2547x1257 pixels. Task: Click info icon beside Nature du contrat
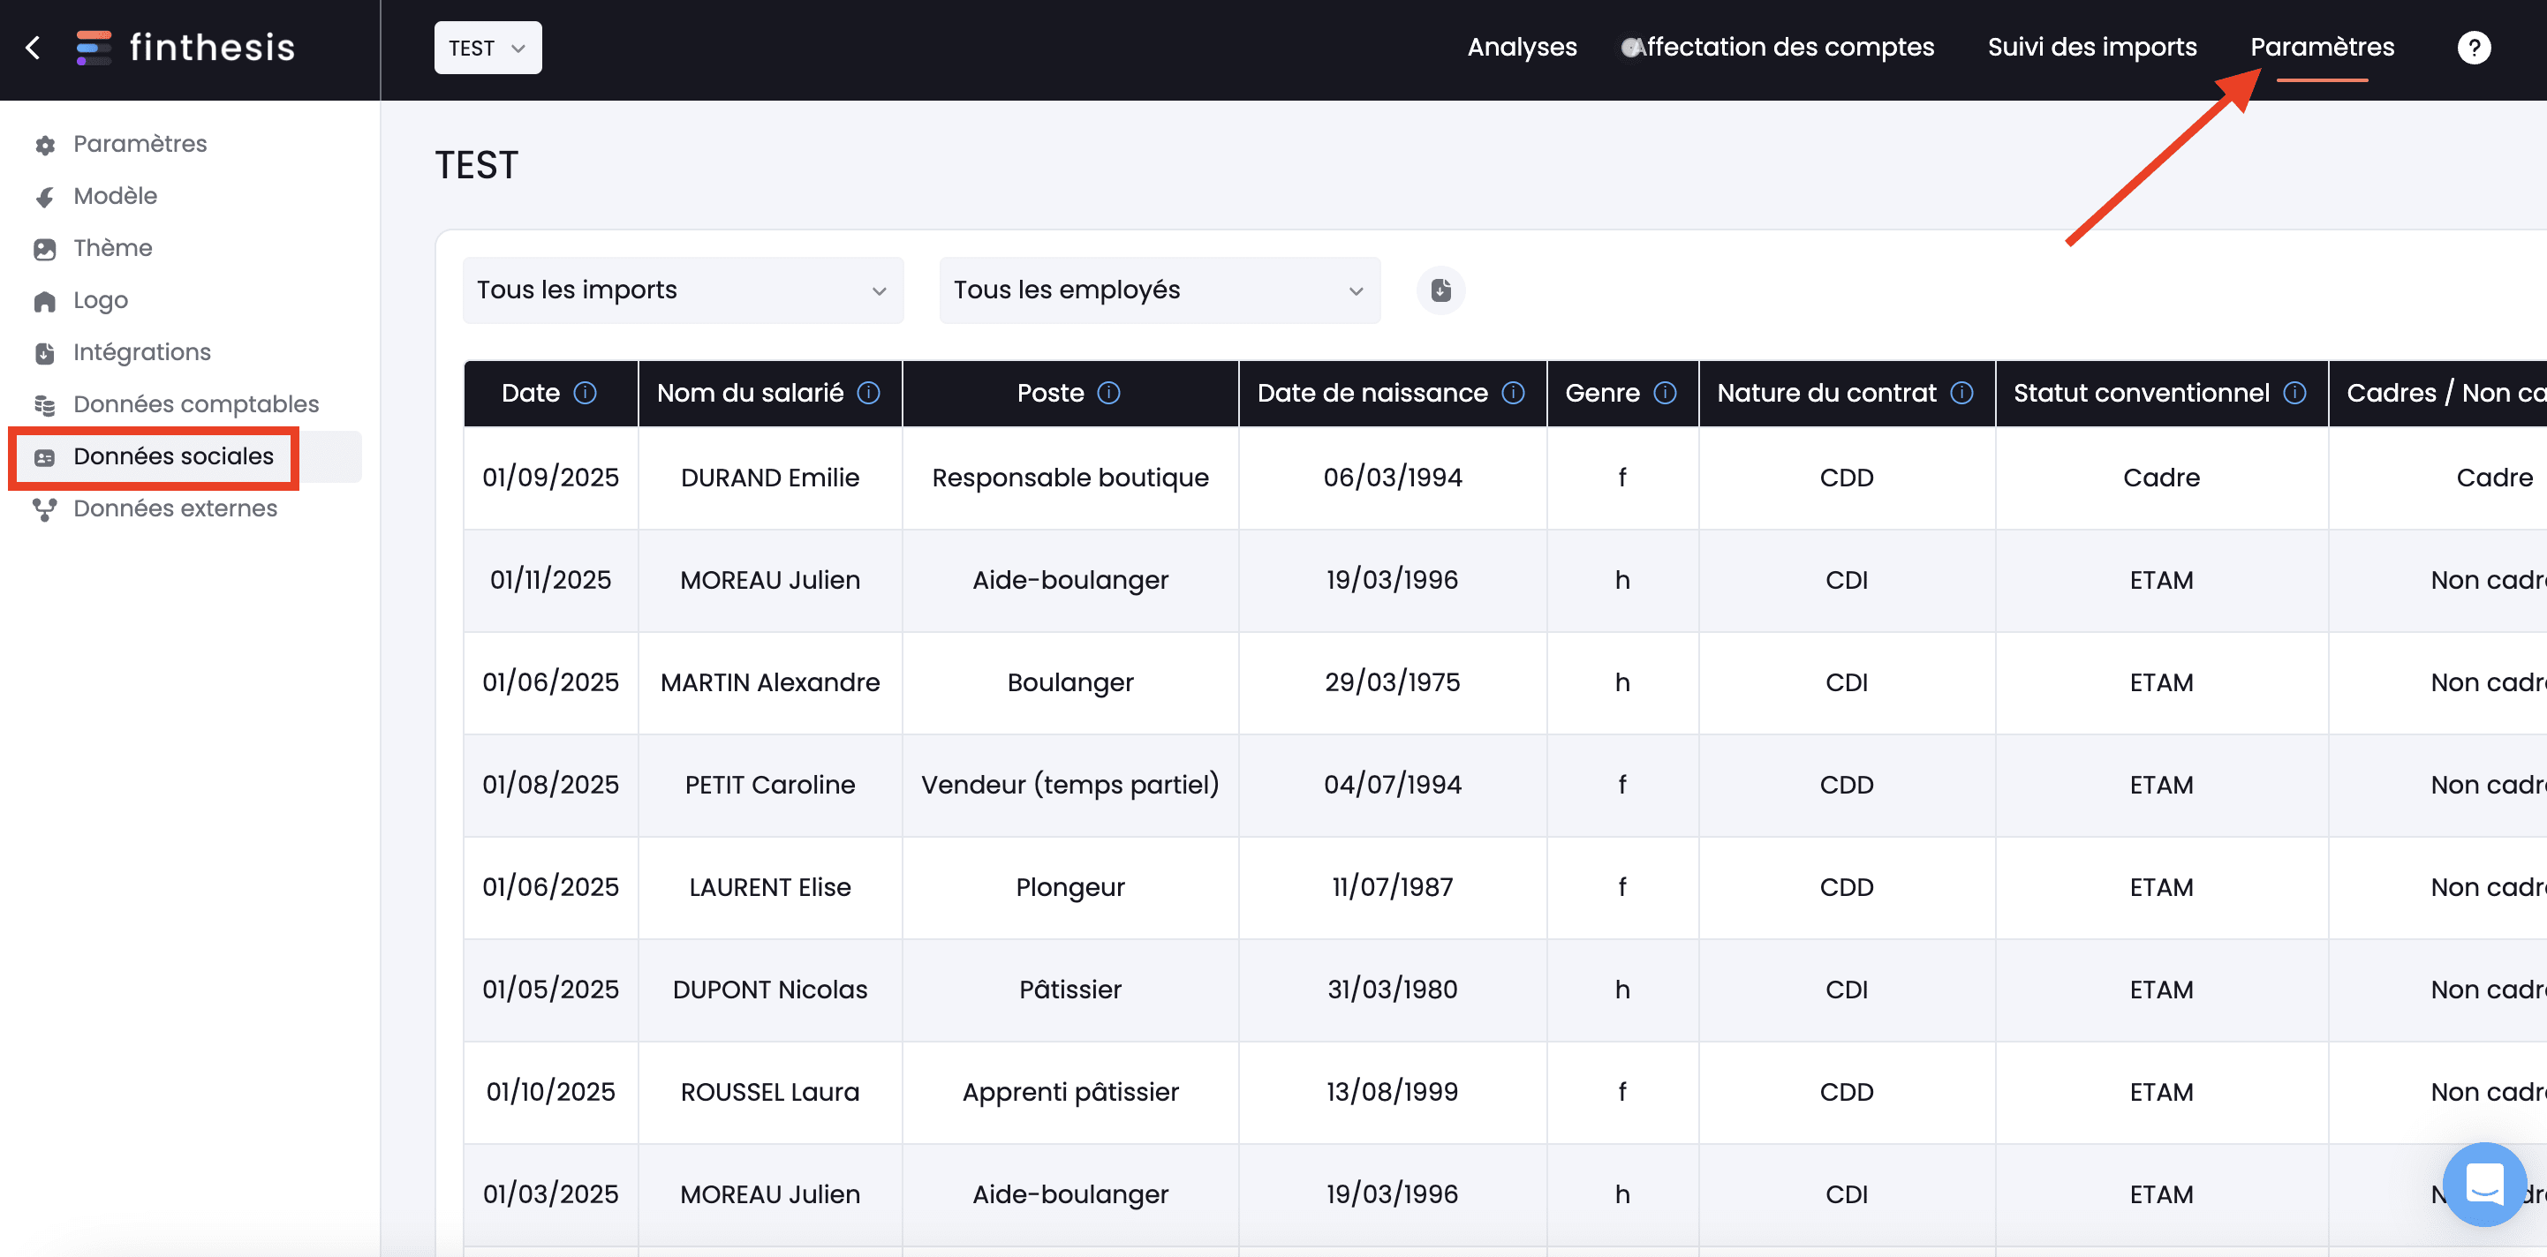[1961, 394]
